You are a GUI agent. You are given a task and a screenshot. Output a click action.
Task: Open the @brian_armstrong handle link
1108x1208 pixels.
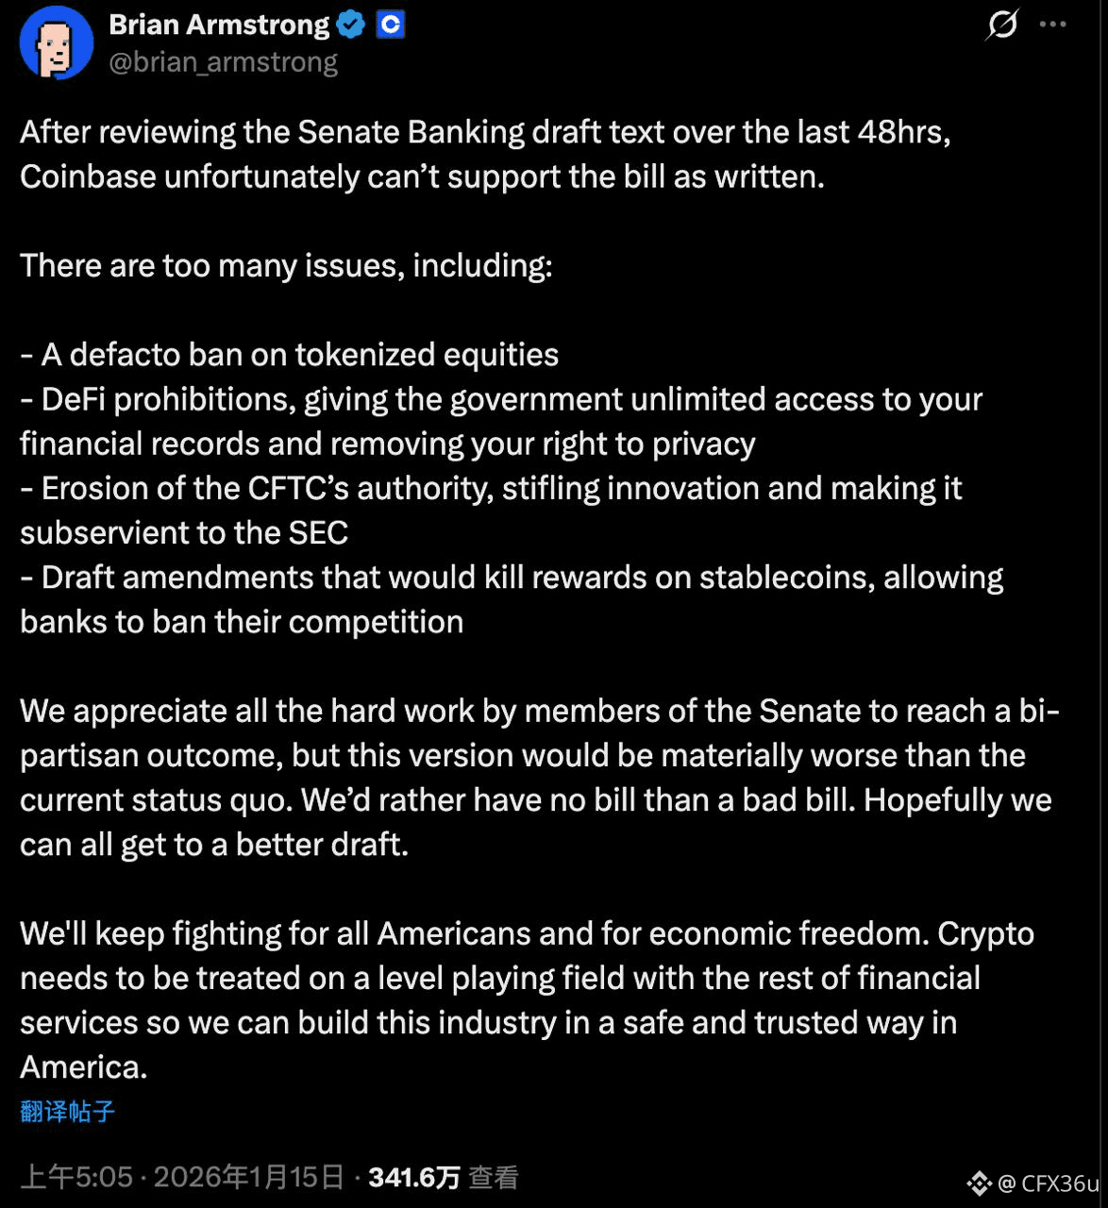224,62
